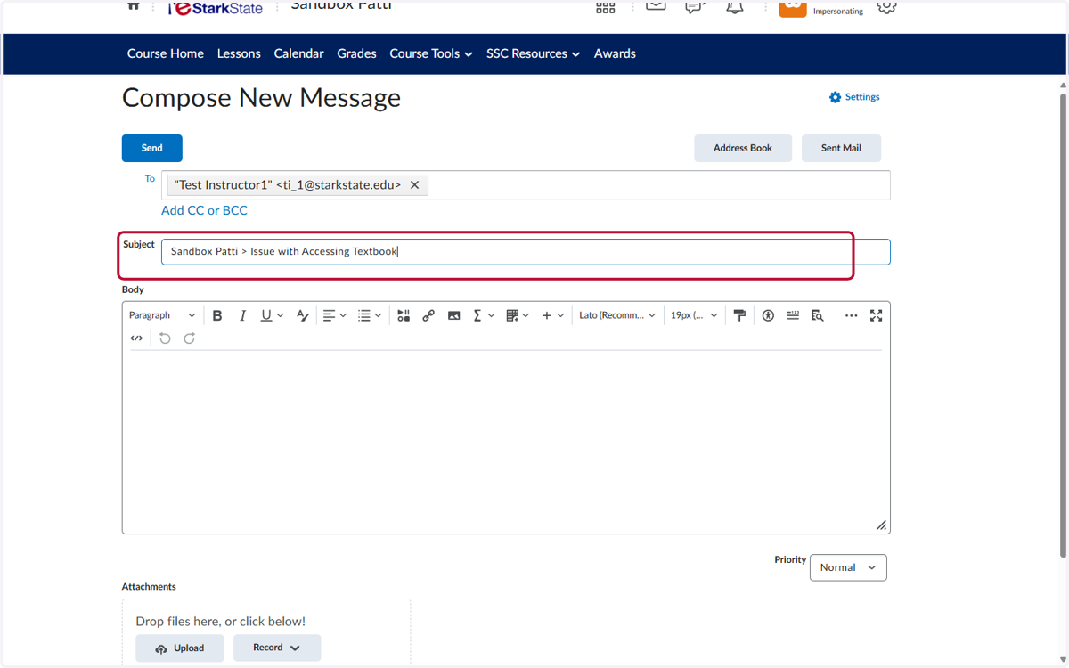Click the Settings link
Screen dimensions: 1069x668
tap(854, 97)
